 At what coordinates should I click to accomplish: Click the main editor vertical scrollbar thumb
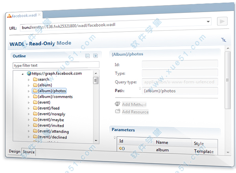[228, 80]
